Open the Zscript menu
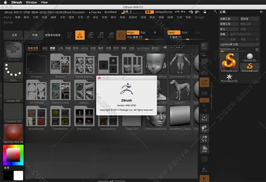 [x=8, y=22]
